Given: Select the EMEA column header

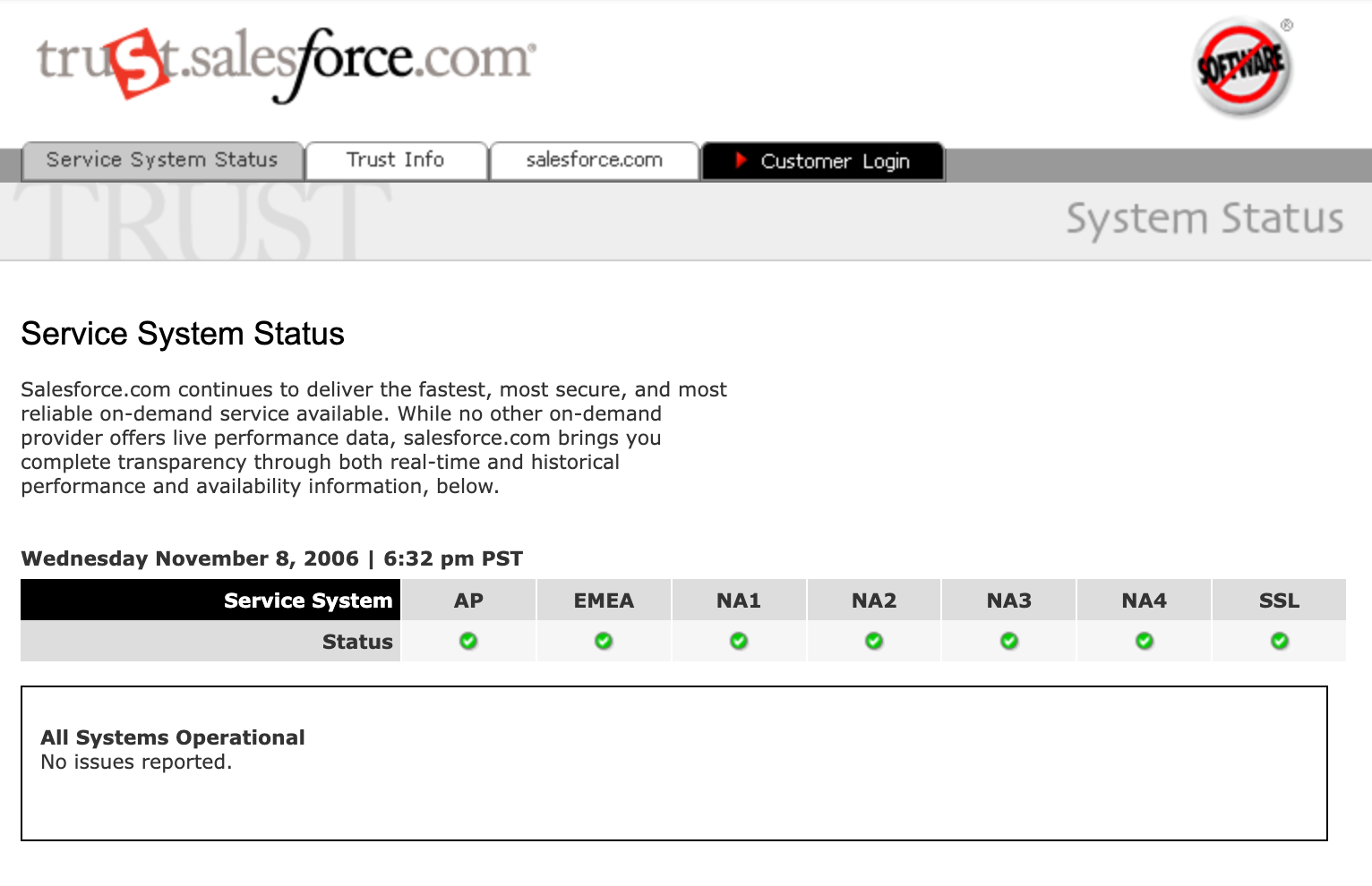Looking at the screenshot, I should point(604,601).
